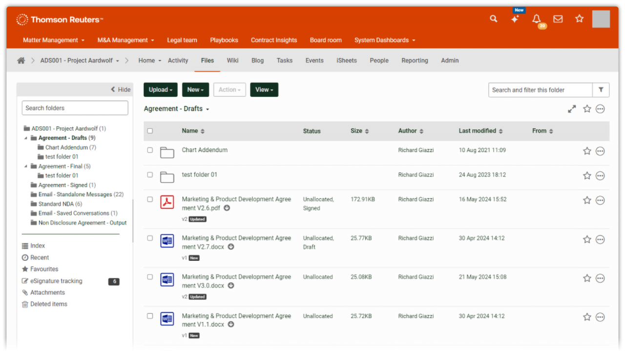
Task: Open the favourites star in the top bar
Action: (x=579, y=19)
